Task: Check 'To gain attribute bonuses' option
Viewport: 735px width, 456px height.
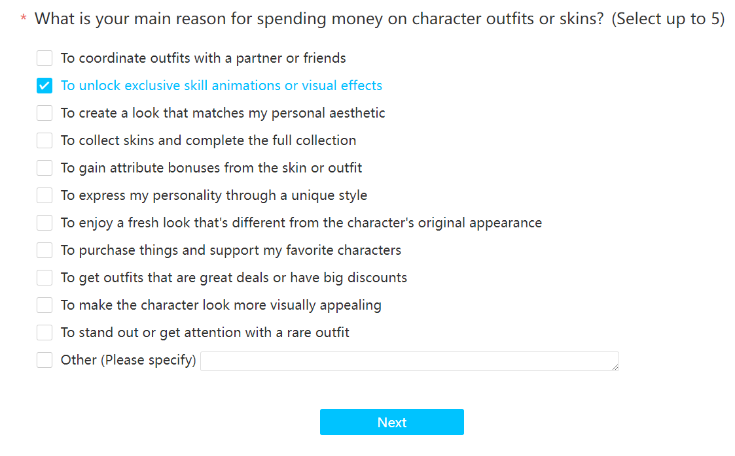Action: 45,168
